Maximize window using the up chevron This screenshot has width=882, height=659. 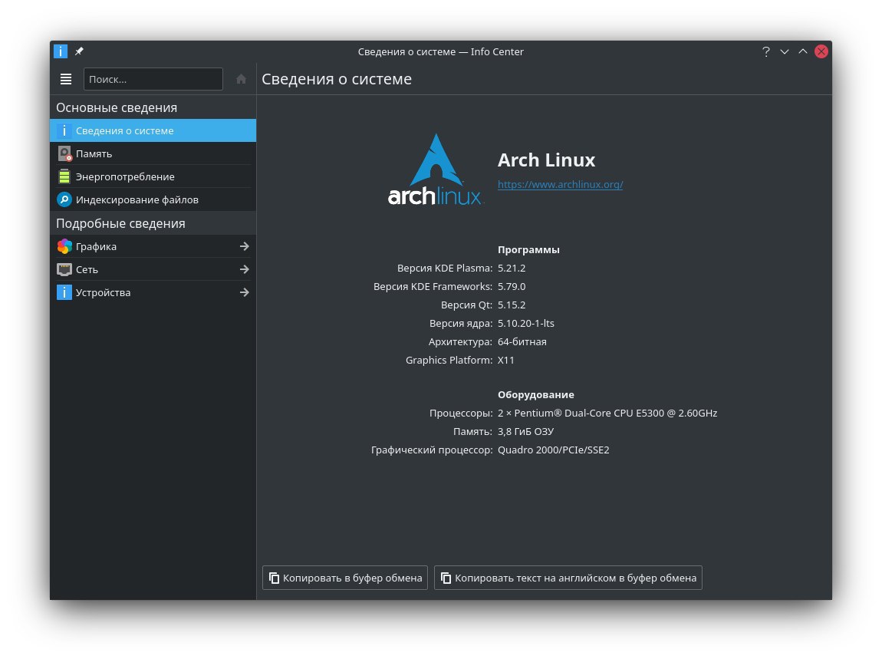point(803,51)
